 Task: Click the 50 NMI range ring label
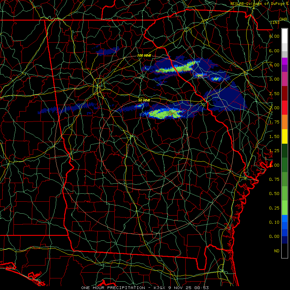(x=144, y=100)
